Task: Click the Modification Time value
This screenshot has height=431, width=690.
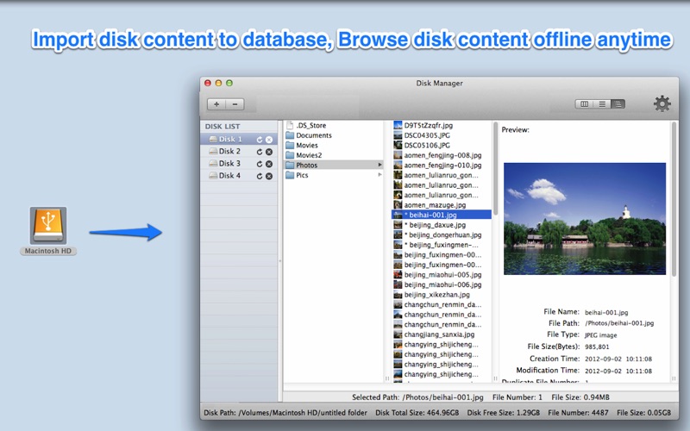Action: 618,371
